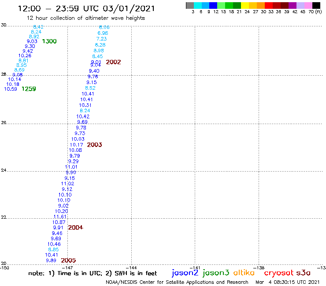Click the 8.92 wave height value
The height and width of the screenshot is (286, 326).
(34, 37)
